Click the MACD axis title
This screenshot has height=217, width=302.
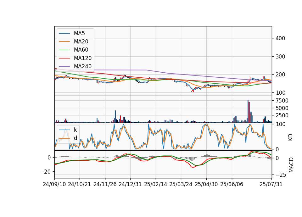point(291,165)
